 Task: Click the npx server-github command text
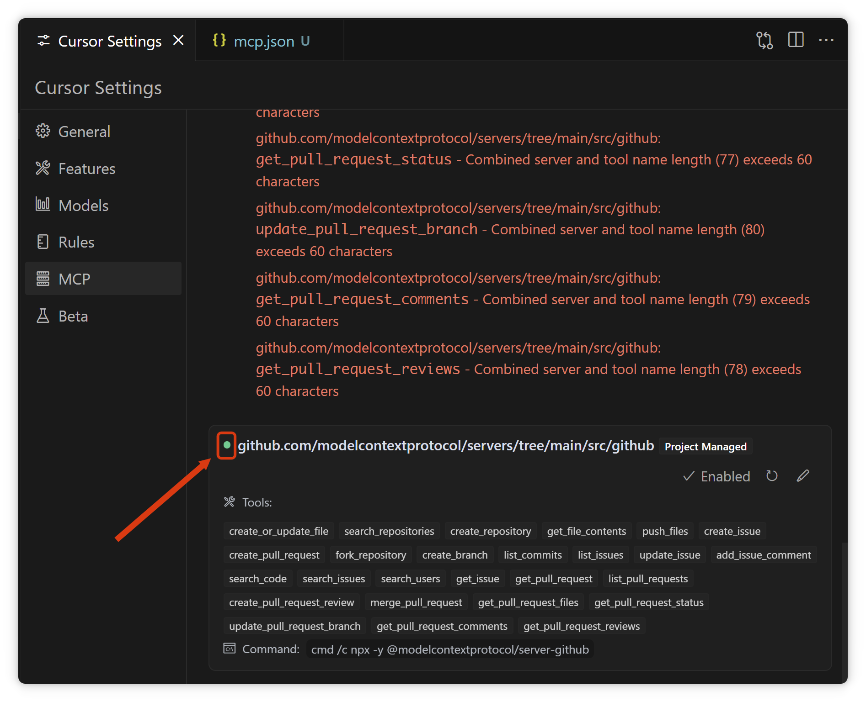tap(449, 649)
